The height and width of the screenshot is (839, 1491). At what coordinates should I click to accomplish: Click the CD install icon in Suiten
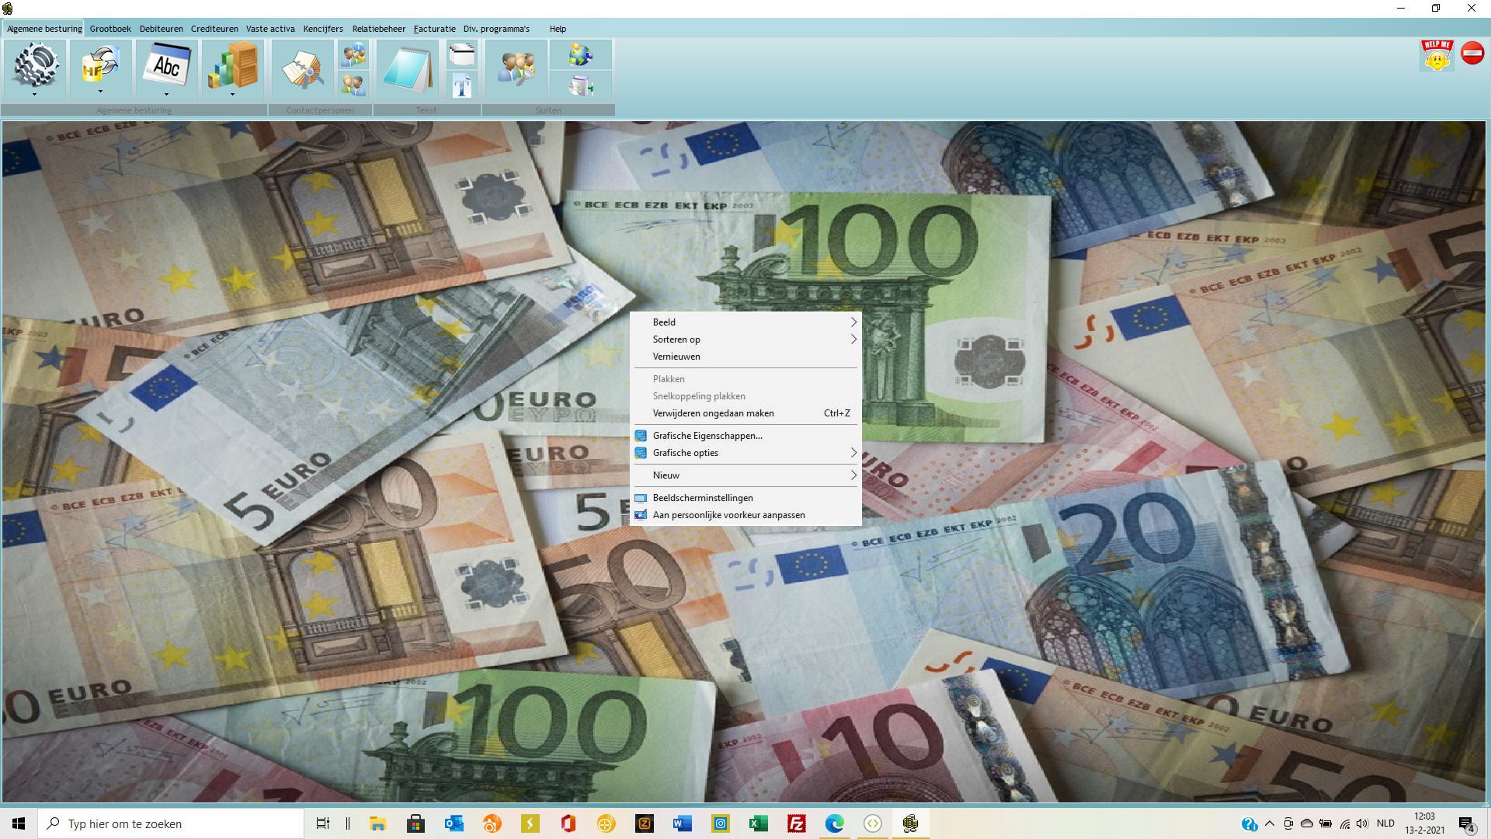[580, 84]
